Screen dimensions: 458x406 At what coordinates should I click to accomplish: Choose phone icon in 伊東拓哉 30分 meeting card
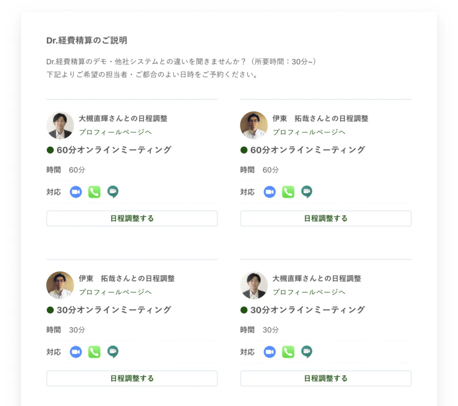point(94,352)
